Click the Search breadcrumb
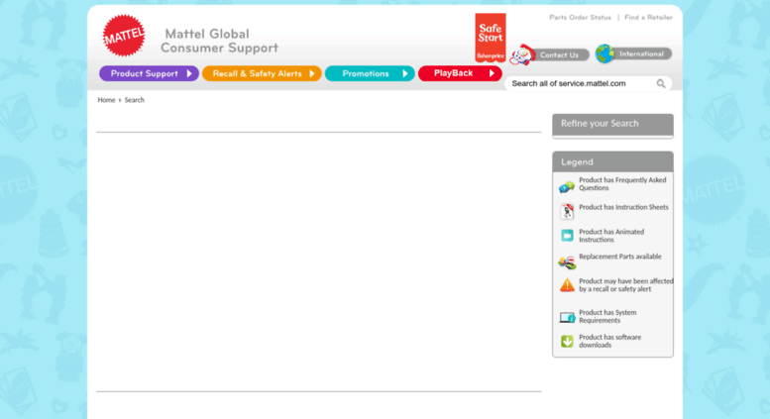 tap(134, 100)
